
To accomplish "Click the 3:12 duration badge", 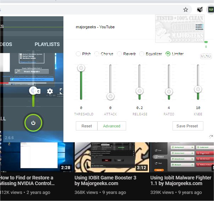I will pos(141,167).
